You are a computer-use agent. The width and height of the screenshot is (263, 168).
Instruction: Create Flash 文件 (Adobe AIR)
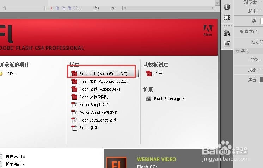pyautogui.click(x=99, y=89)
